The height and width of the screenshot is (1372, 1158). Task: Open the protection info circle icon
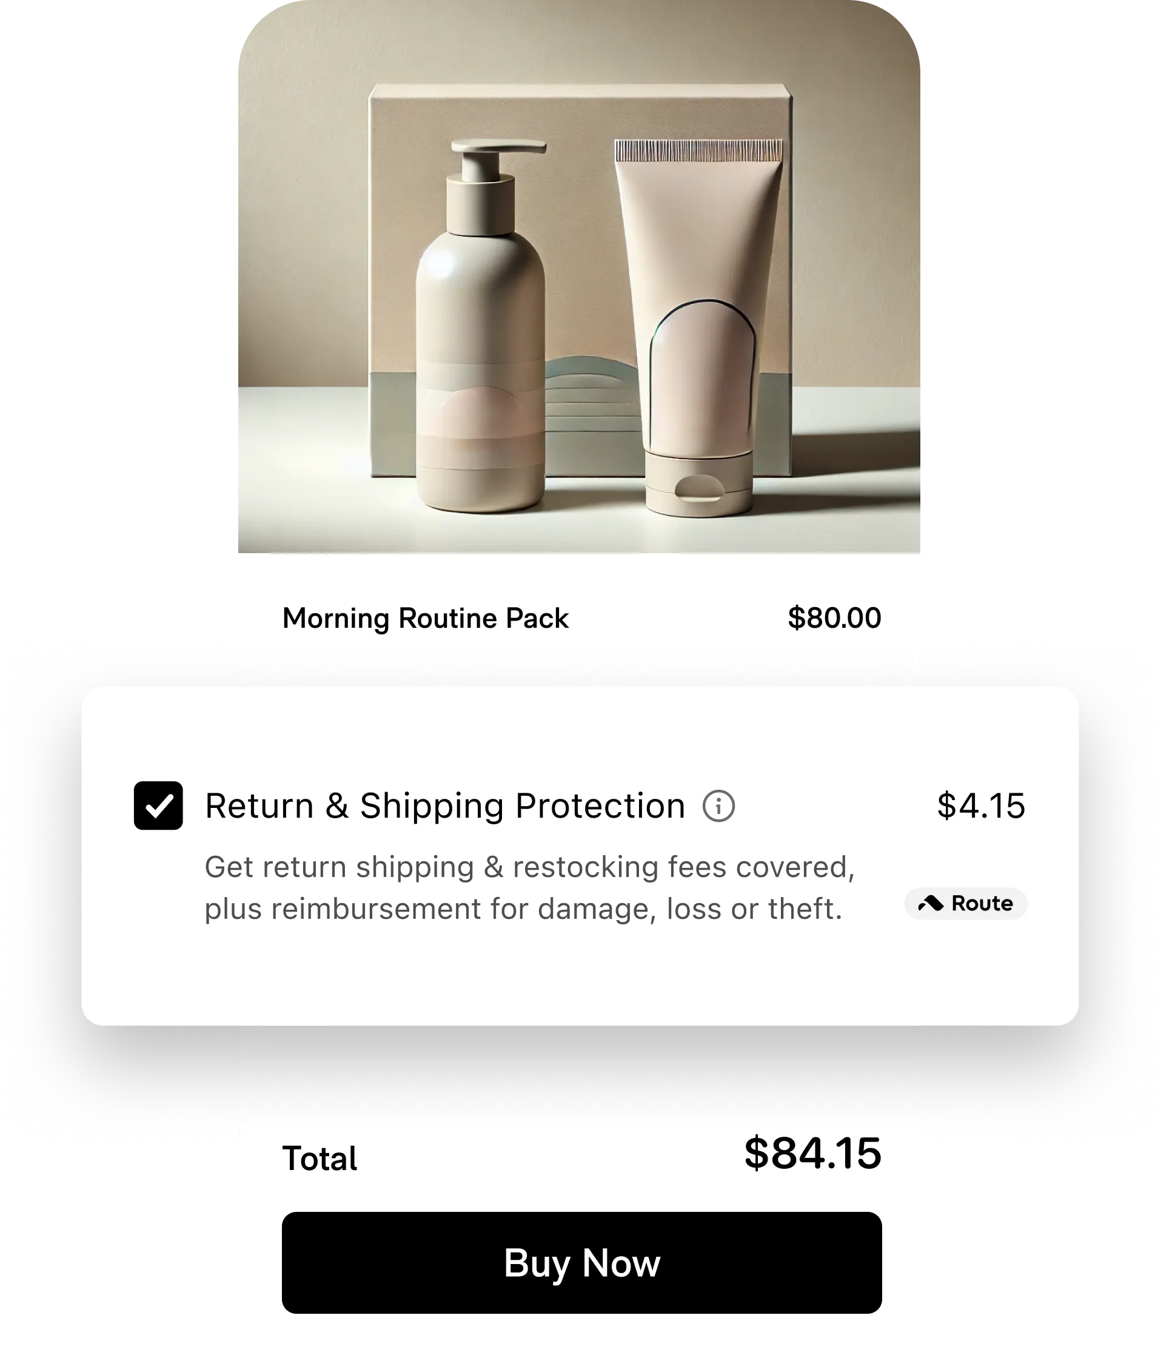(718, 806)
